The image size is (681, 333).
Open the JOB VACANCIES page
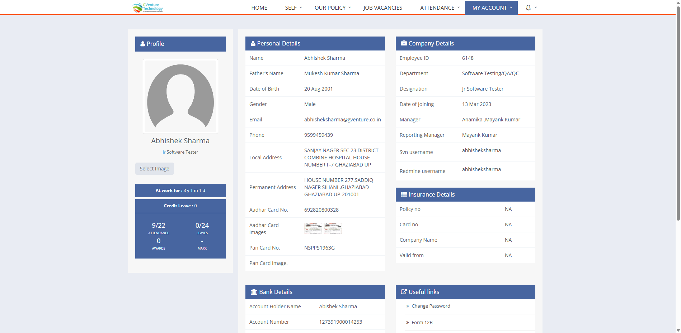(x=382, y=8)
